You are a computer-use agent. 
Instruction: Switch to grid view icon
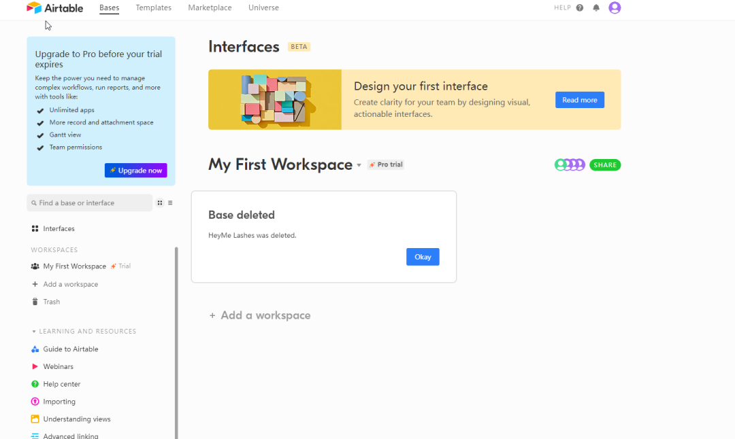pos(160,203)
